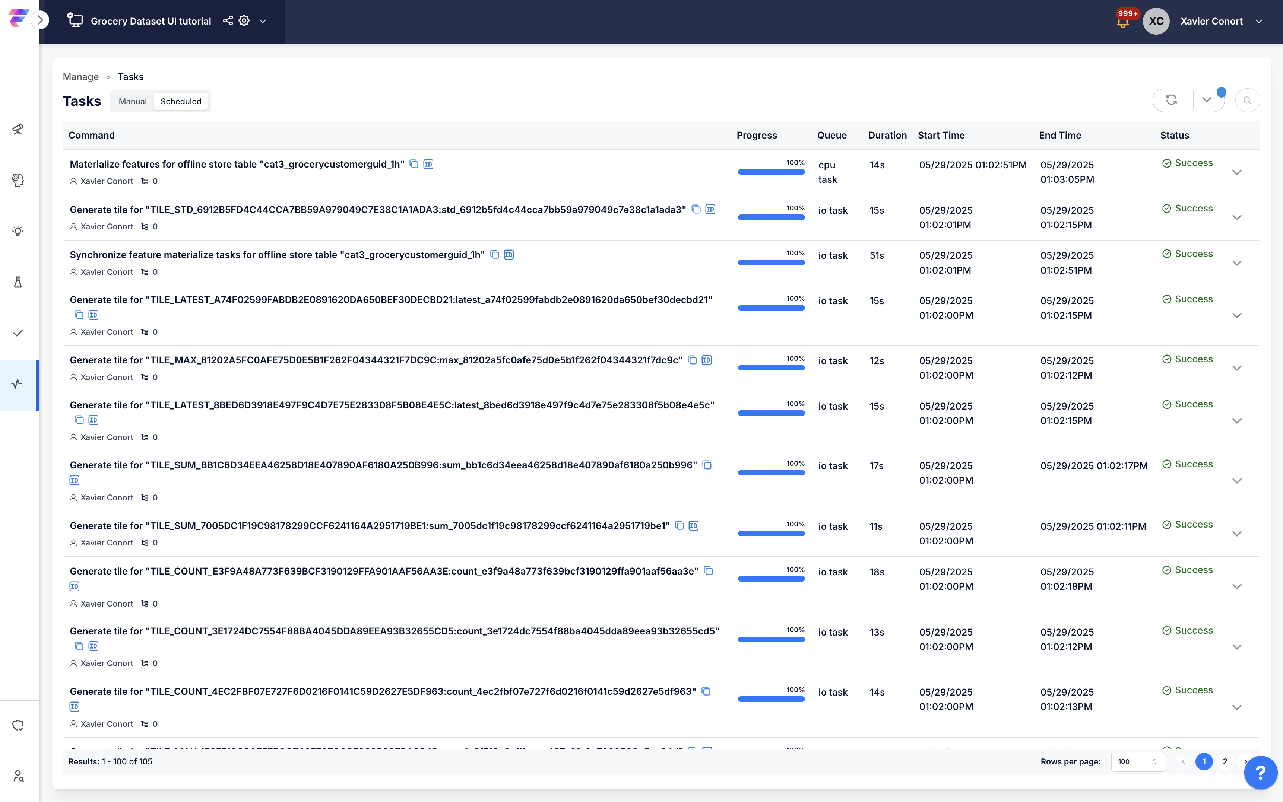Open the telescope sidebar icon
Image resolution: width=1283 pixels, height=802 pixels.
[x=18, y=129]
